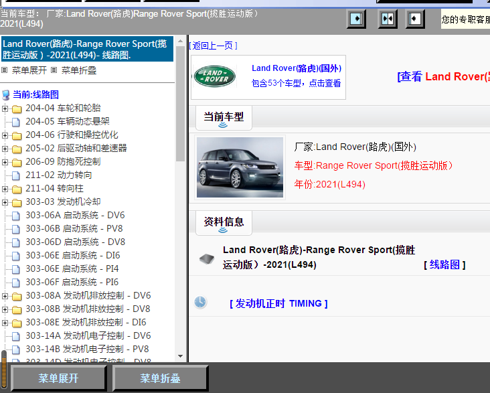The image size is (490, 393).
Task: Click the 年份:2021(L494) text
Action: (330, 184)
